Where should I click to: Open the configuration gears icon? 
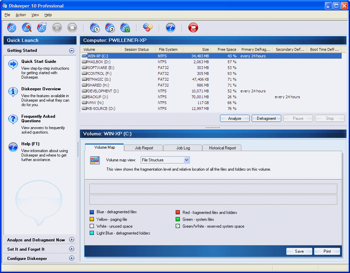[148, 27]
